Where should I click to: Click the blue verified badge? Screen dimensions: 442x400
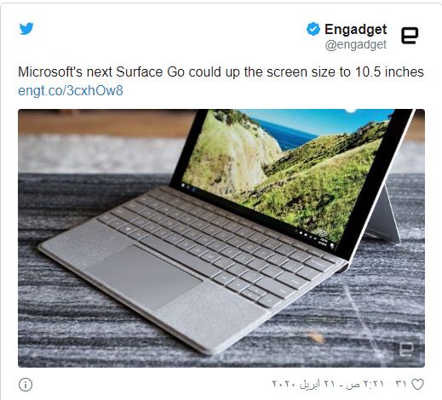(313, 29)
